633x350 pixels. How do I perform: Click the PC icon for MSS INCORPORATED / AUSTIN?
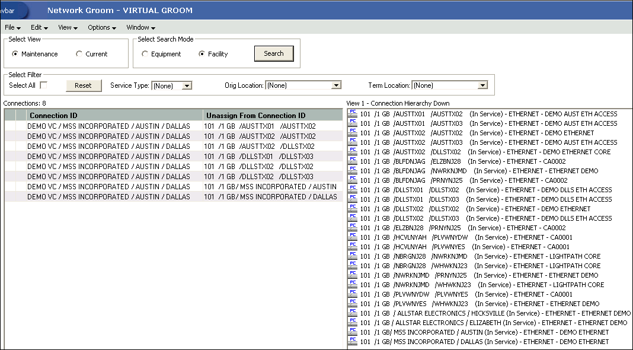352,332
